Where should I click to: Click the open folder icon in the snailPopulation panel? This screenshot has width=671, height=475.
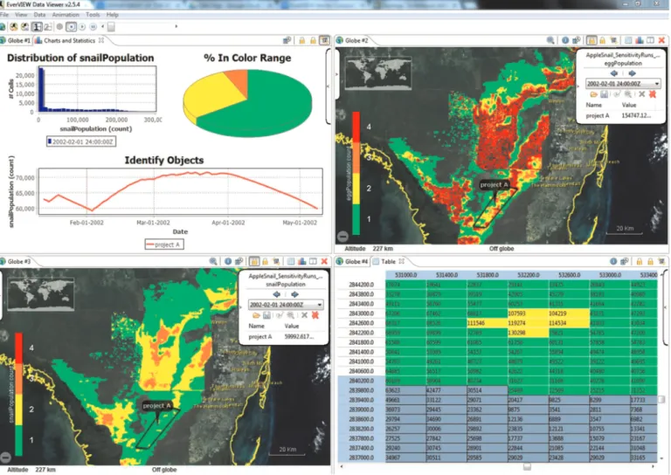[256, 315]
